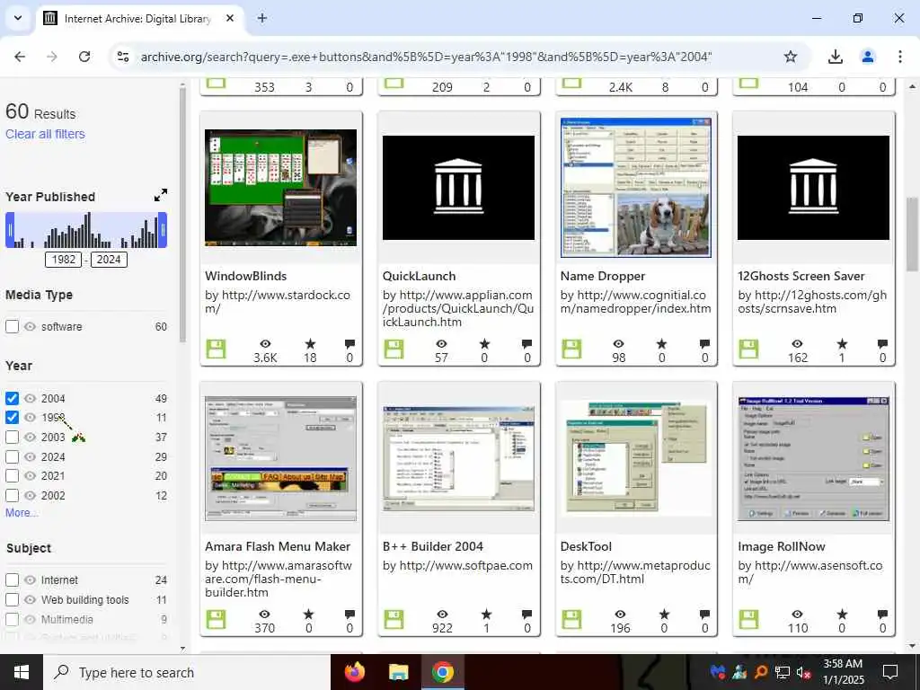Click the sidebar vertical scrollbar
This screenshot has width=920, height=690.
(182, 214)
